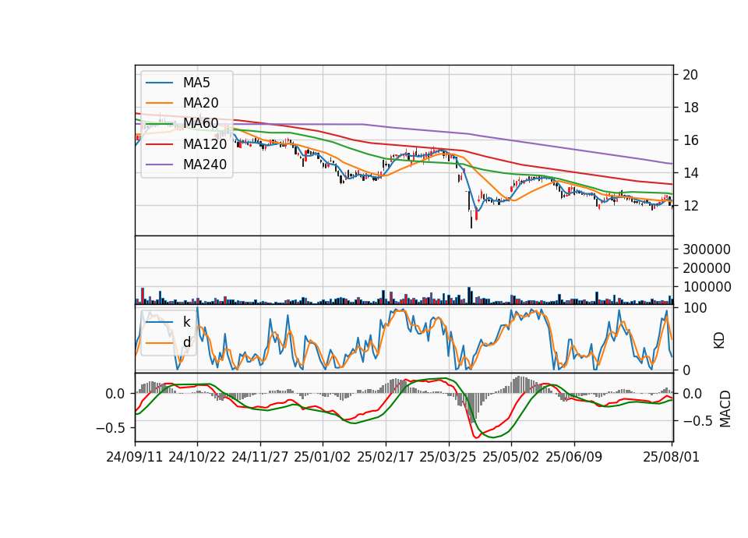
Task: Click the MA20 legend label
Action: (200, 103)
